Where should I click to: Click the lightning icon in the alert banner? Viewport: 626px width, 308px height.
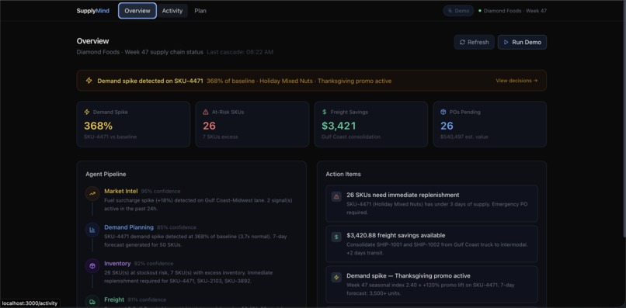point(89,81)
